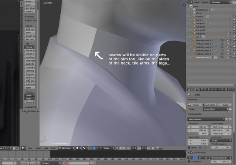Click the red auto-keyframe record button

[65, 163]
